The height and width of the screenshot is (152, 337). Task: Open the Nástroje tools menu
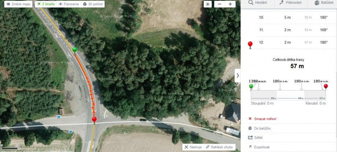pos(193,147)
